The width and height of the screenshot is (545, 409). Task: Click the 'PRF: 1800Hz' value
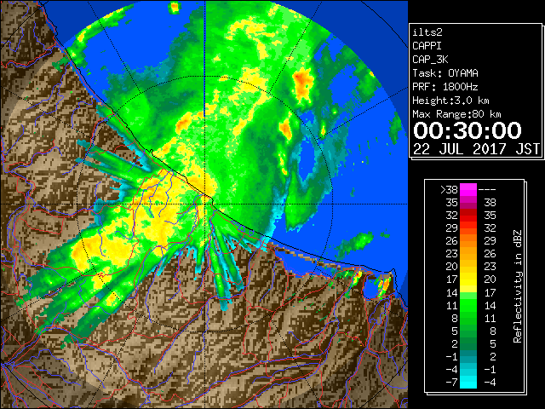445,87
